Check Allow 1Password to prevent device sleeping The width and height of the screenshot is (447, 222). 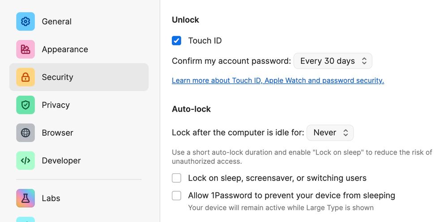176,196
